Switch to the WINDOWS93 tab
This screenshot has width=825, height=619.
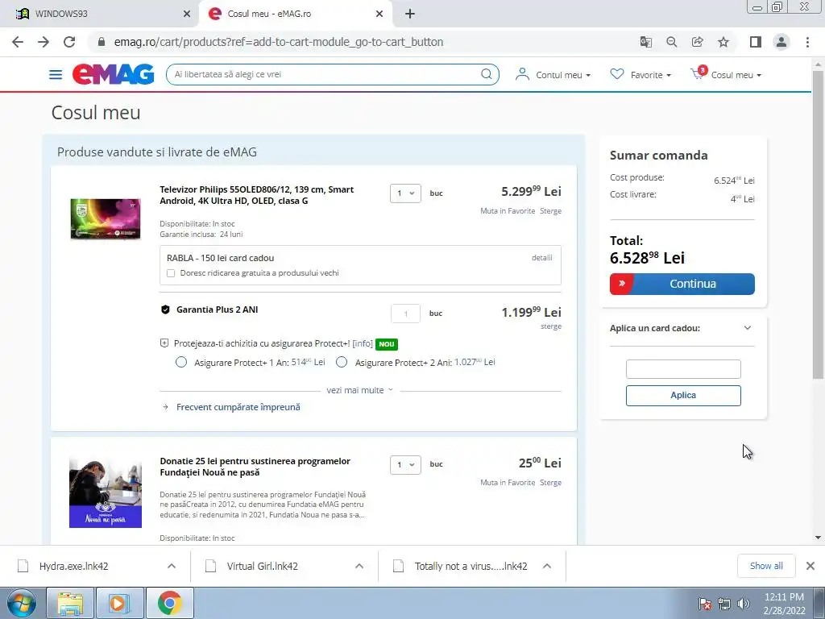(x=100, y=14)
